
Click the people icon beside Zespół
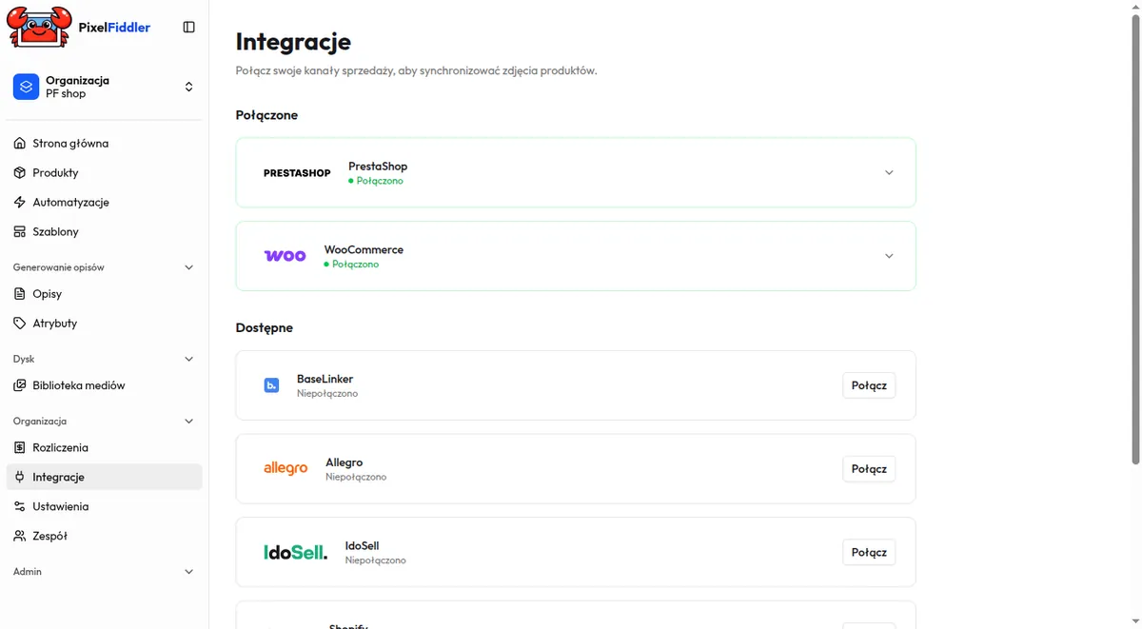pyautogui.click(x=20, y=536)
